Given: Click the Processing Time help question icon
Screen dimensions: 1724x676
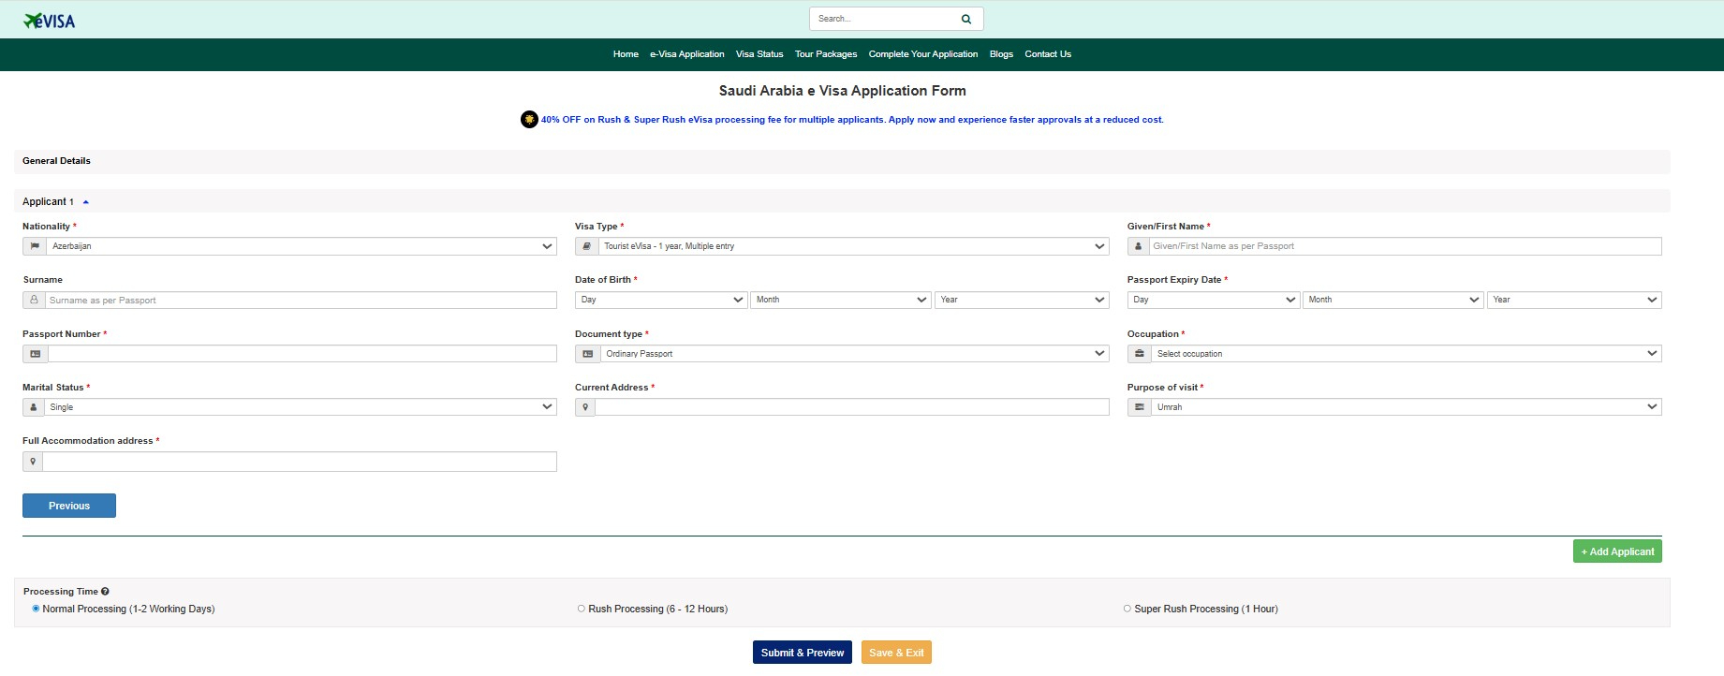Looking at the screenshot, I should tap(105, 592).
